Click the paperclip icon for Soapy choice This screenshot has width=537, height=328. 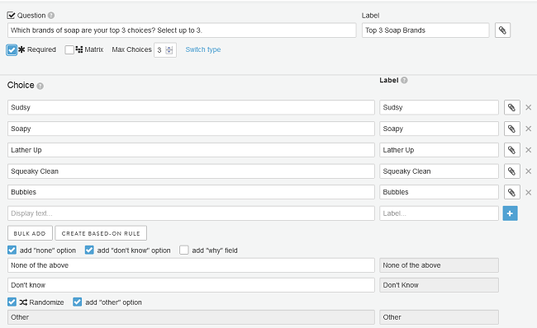click(x=511, y=129)
